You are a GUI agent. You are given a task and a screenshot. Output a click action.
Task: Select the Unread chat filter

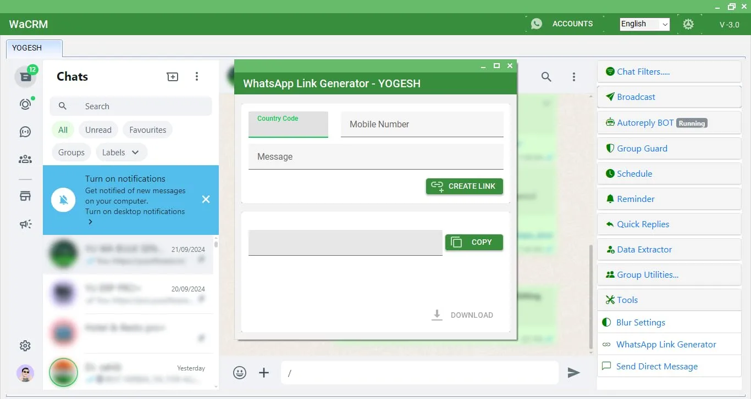click(98, 130)
